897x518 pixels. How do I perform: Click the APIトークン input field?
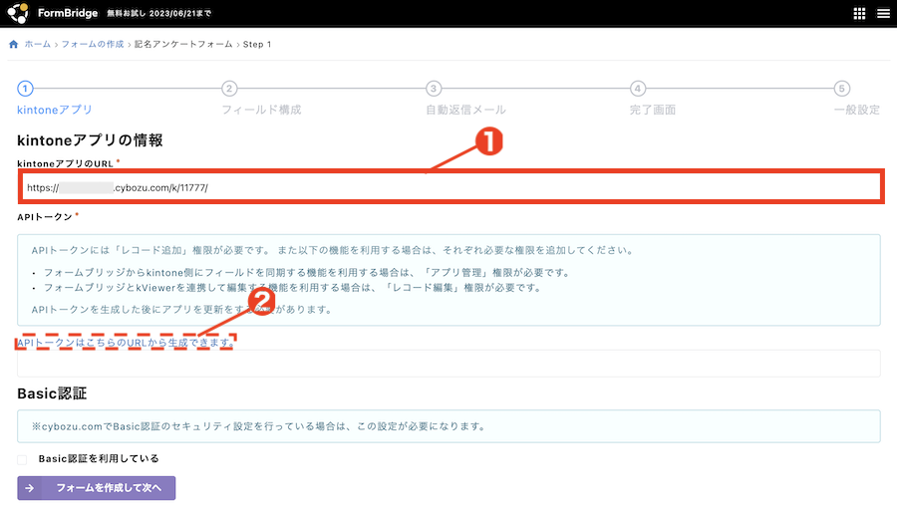448,363
